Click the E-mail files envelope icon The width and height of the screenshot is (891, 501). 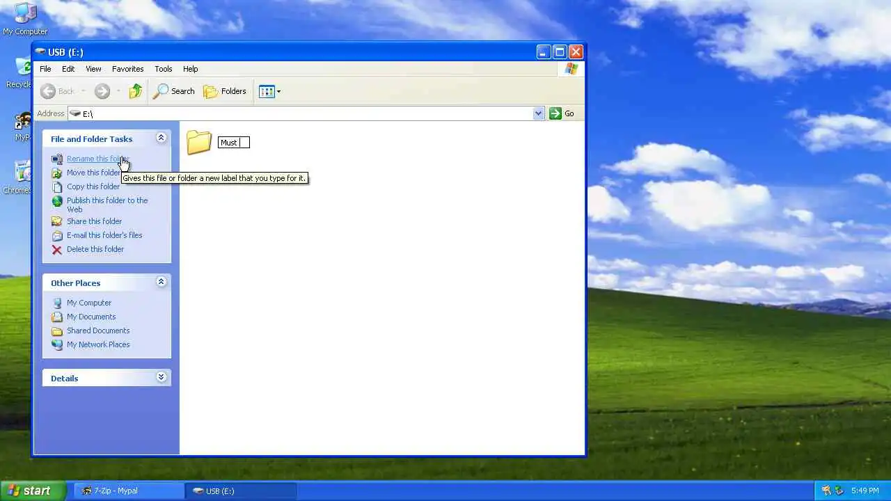[57, 235]
